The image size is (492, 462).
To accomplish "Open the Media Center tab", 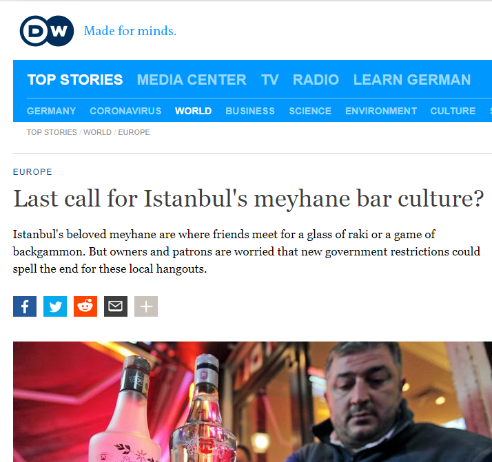I will (192, 80).
